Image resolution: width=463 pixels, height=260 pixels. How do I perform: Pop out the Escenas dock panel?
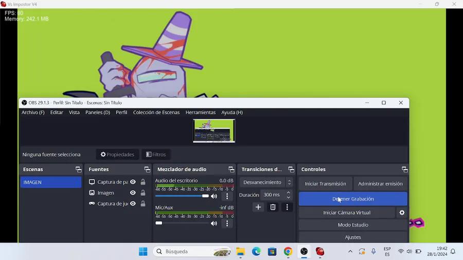click(78, 169)
